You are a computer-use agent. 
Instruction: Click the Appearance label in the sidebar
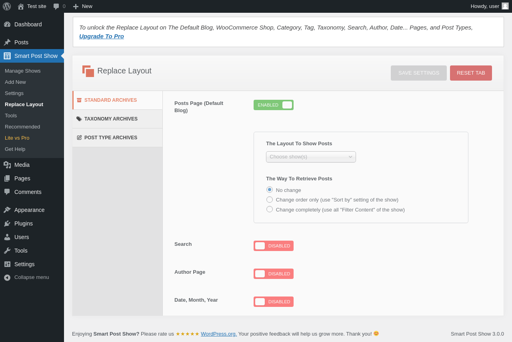point(30,210)
